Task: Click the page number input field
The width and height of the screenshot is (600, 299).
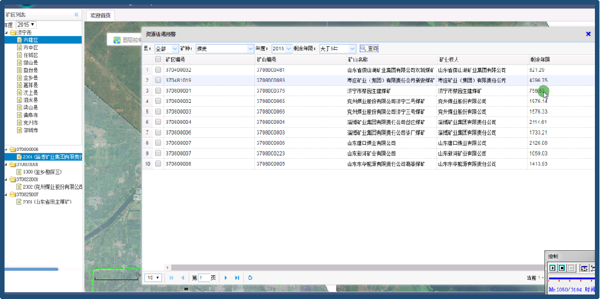Action: pos(204,278)
